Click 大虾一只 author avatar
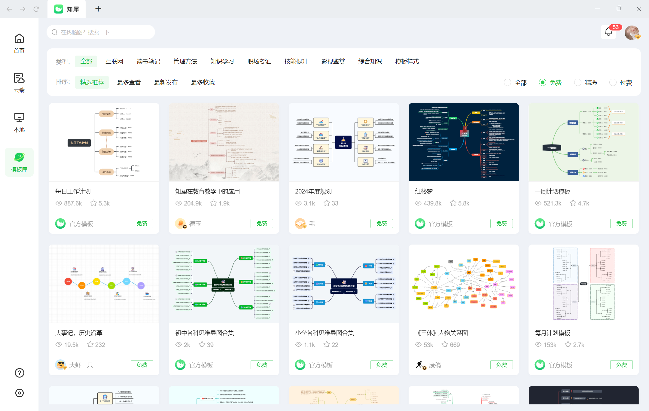This screenshot has height=411, width=649. tap(60, 365)
